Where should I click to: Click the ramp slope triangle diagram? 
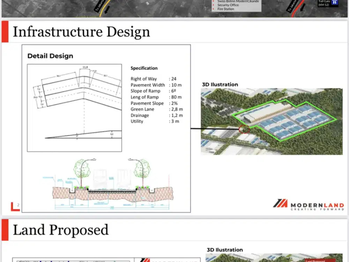point(84,135)
